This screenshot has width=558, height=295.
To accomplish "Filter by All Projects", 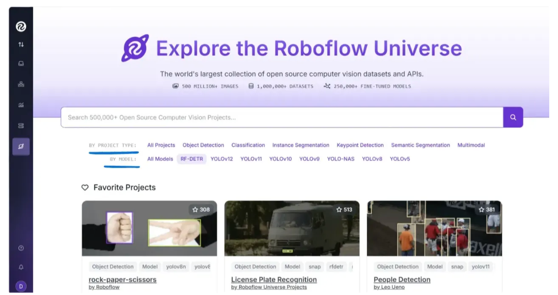I will pyautogui.click(x=161, y=145).
